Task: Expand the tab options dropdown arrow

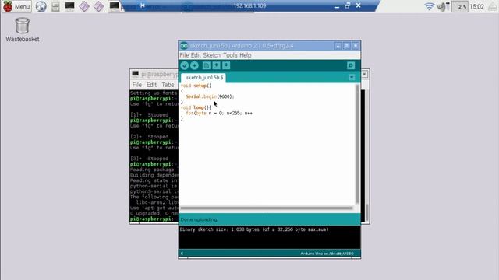Action: coord(352,77)
